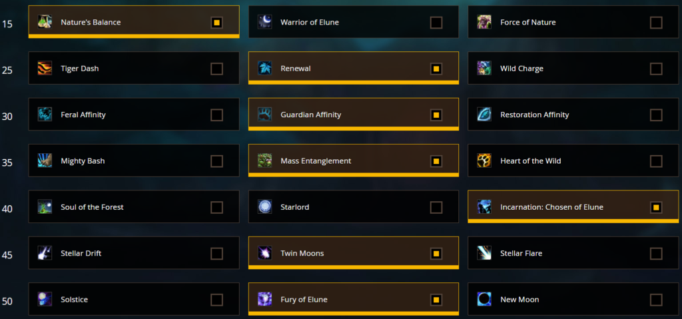Uncheck the Nature's Balance checkbox

pos(216,22)
